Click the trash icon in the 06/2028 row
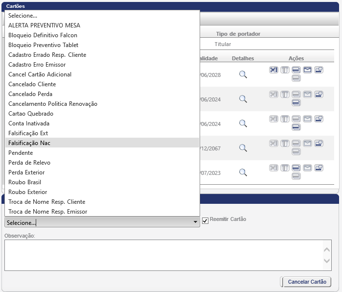Image resolution: width=342 pixels, height=292 pixels. point(285,70)
